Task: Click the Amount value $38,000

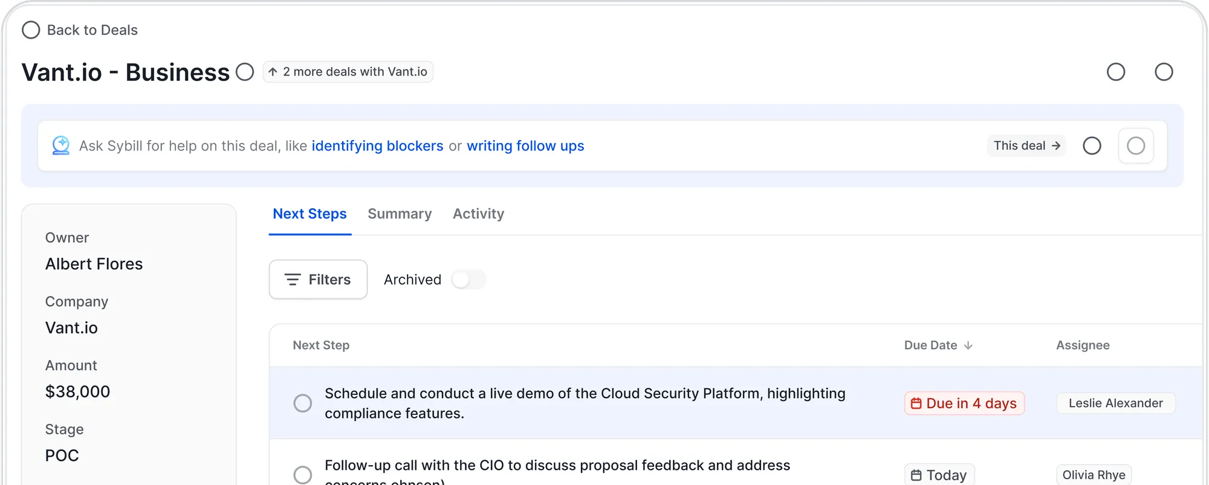Action: (77, 392)
